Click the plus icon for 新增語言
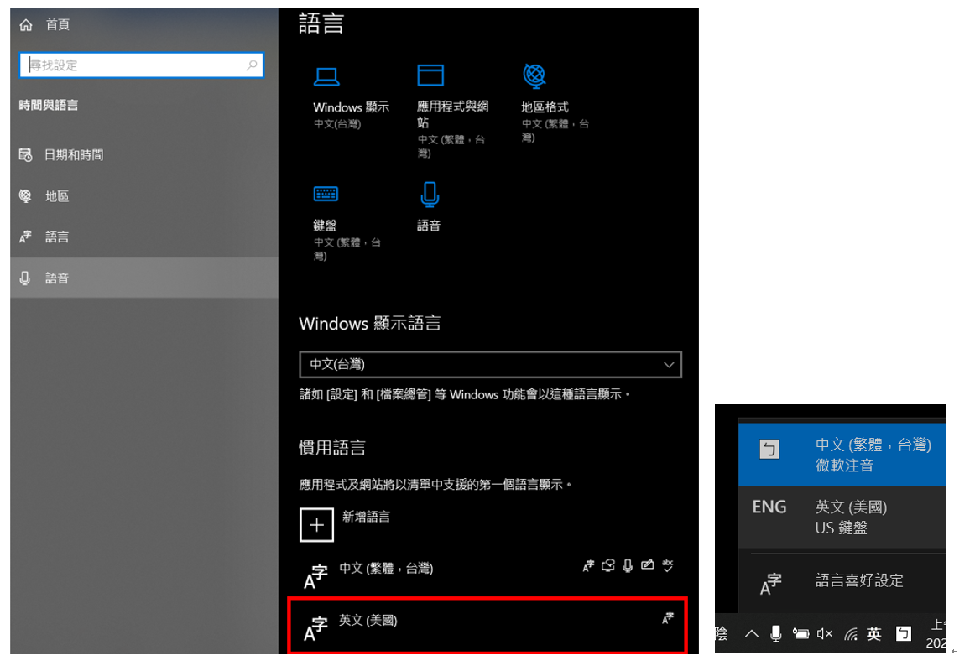The image size is (975, 671). pos(316,525)
